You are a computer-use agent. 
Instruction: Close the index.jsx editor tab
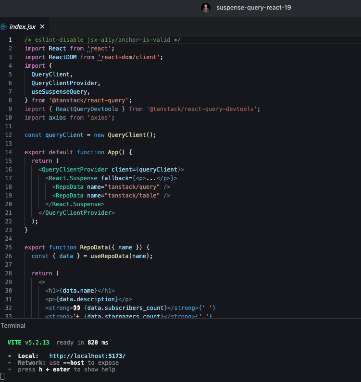pos(42,26)
